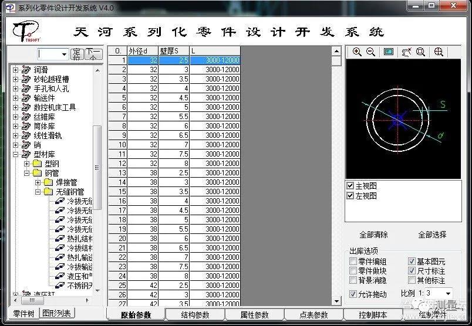Open the 比例 scale dropdown
Viewport: 472px width, 326px height.
click(x=448, y=293)
